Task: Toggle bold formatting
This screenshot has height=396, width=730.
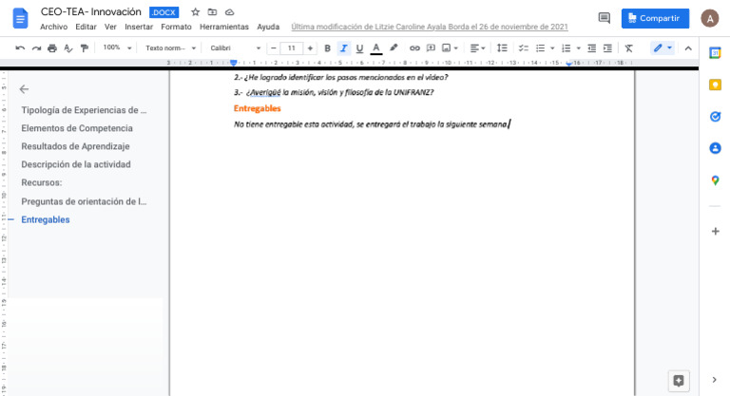Action: (x=327, y=47)
